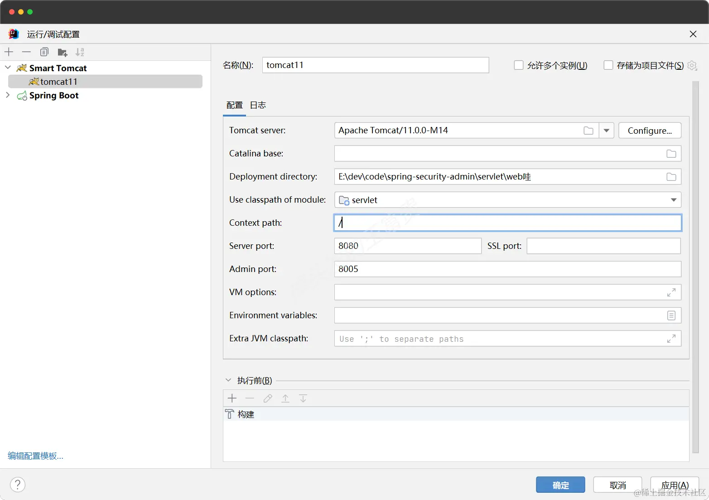Viewport: 709px width, 500px height.
Task: Remove the selected run configuration
Action: coord(26,52)
